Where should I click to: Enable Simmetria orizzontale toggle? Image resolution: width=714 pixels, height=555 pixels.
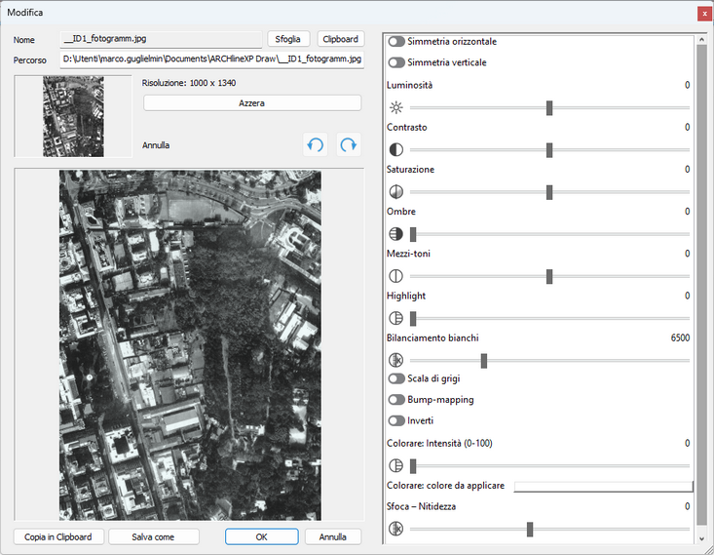(396, 42)
